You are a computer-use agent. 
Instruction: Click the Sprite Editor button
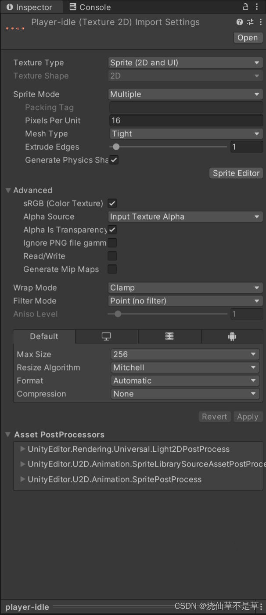[x=236, y=173]
